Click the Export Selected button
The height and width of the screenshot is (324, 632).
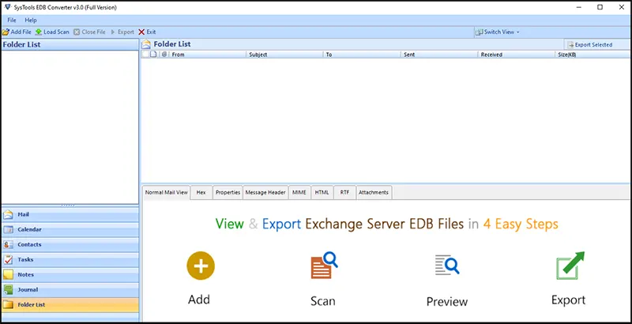pyautogui.click(x=589, y=45)
